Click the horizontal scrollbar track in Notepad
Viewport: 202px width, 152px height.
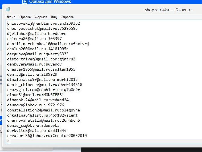[106, 141]
